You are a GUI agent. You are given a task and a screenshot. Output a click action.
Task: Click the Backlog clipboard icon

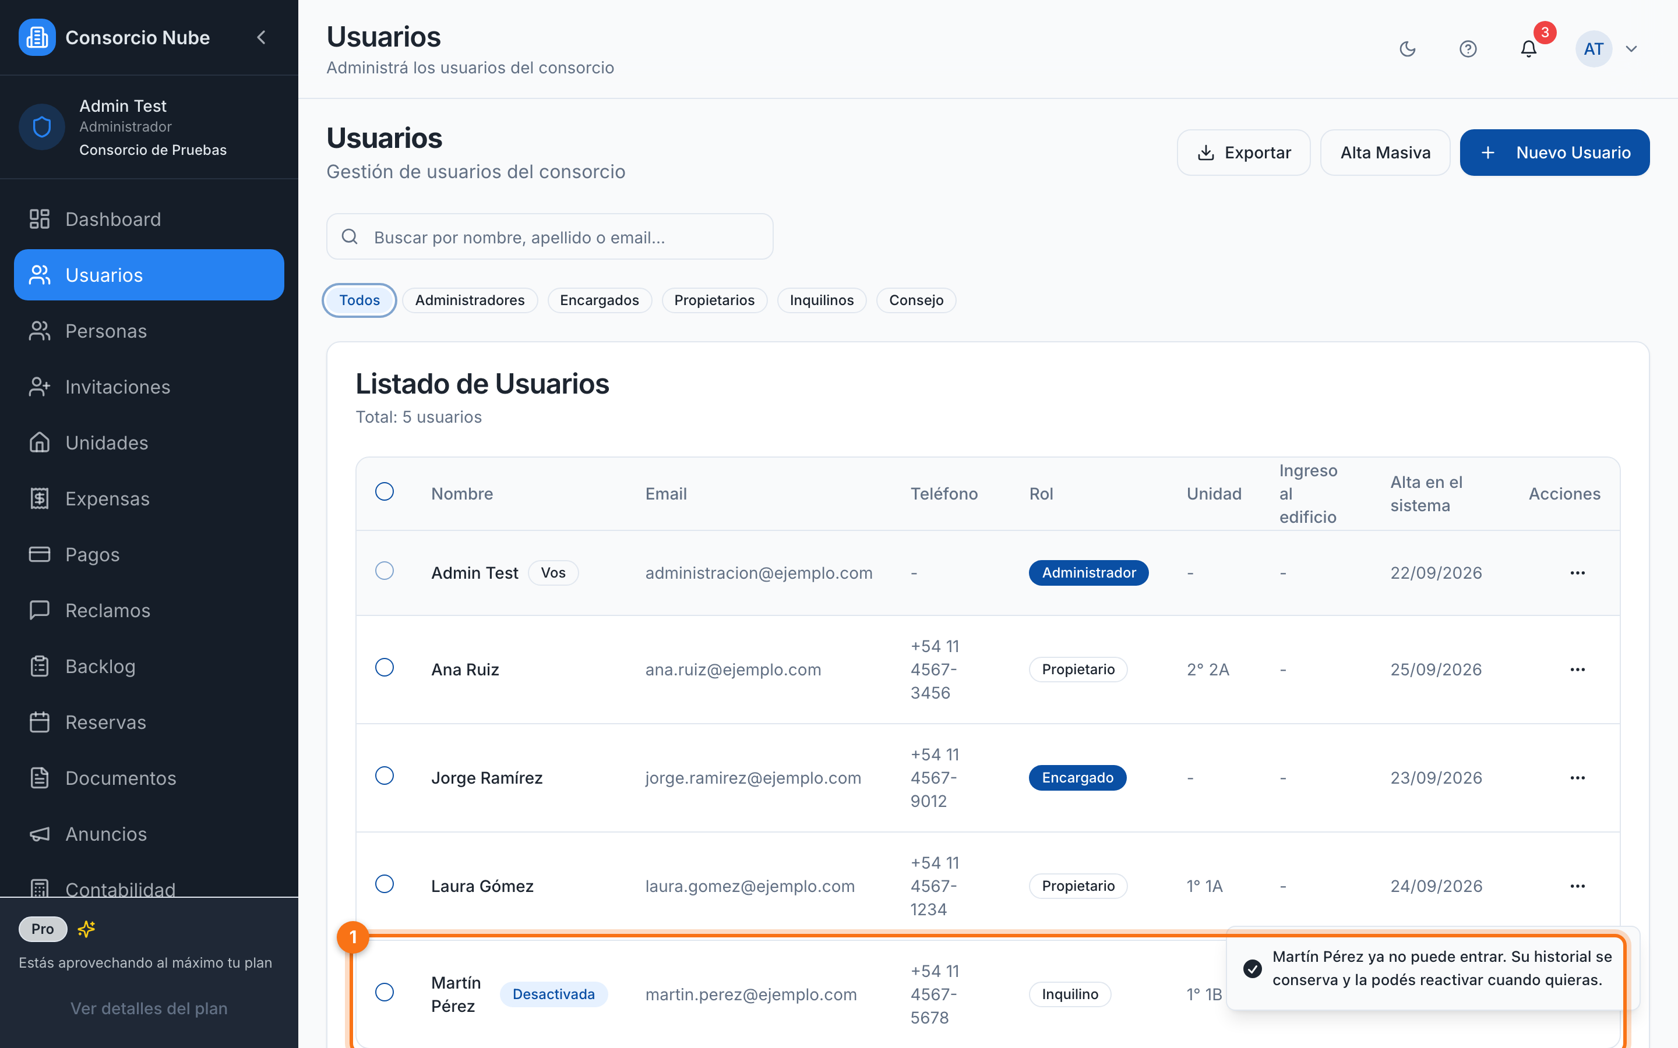tap(40, 666)
